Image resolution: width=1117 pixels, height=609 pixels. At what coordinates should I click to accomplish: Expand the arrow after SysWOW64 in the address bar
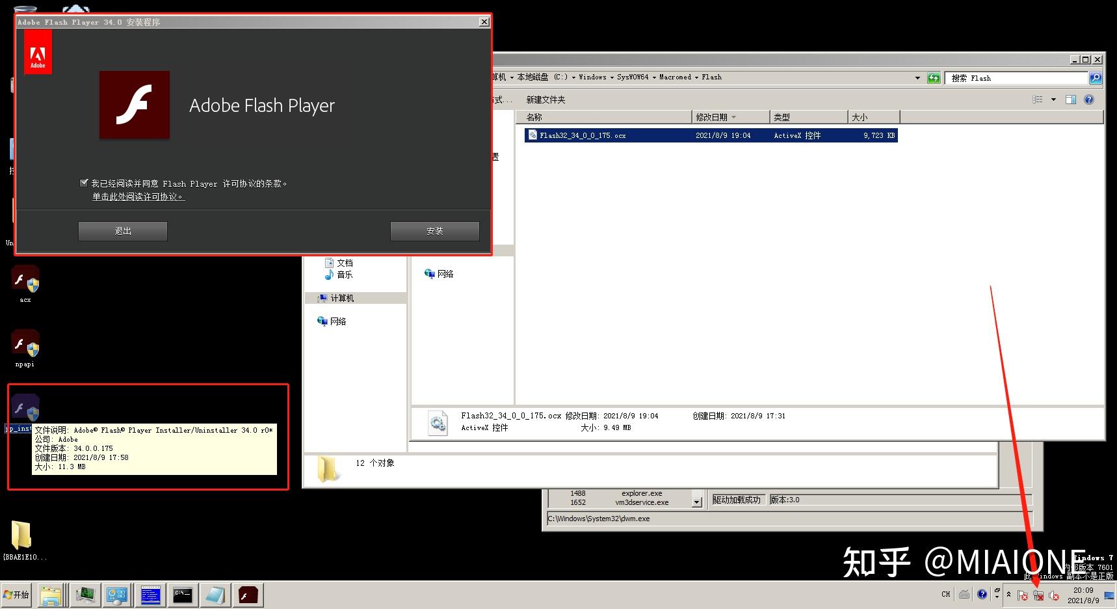[654, 77]
